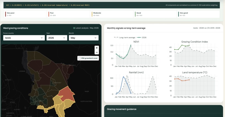Click the Rainfall chart March peak point
The width and height of the screenshot is (225, 117).
tap(123, 77)
